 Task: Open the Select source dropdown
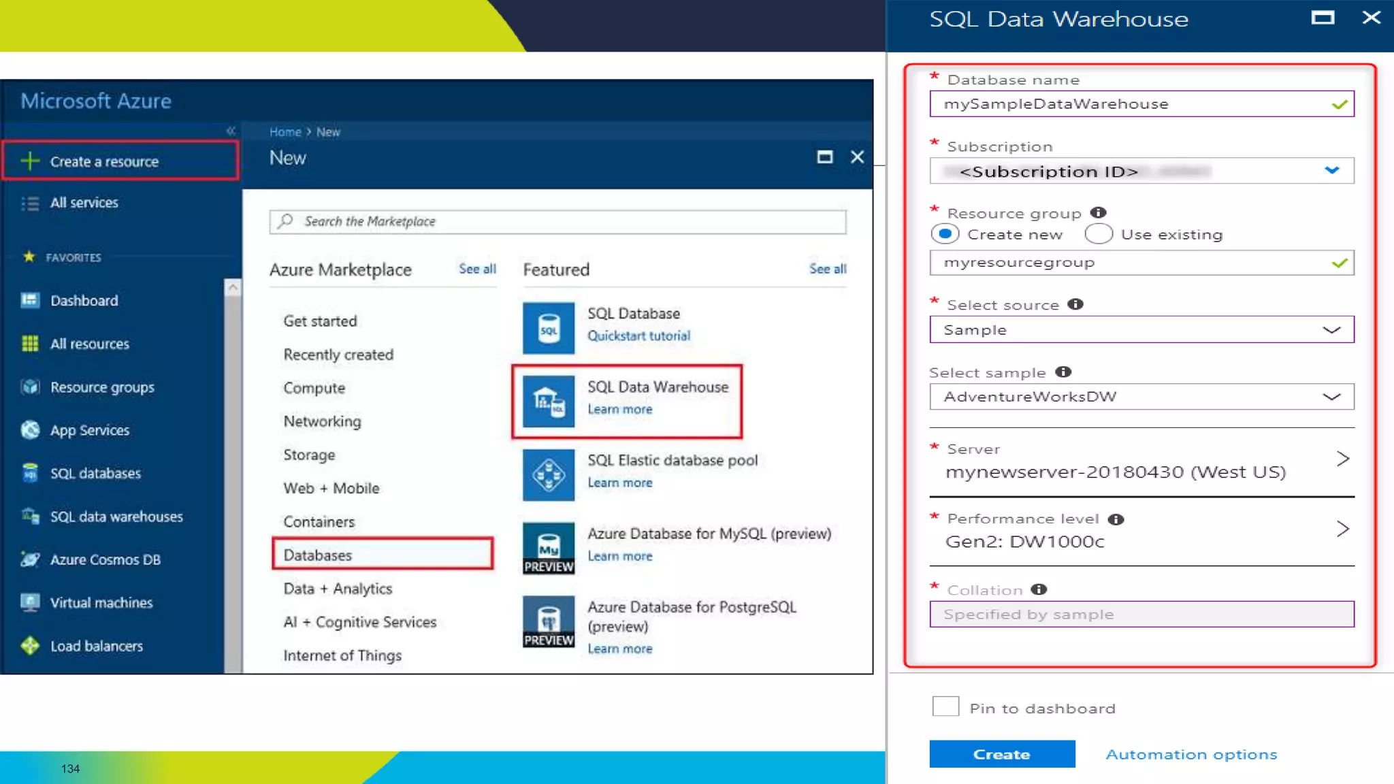[x=1141, y=330]
